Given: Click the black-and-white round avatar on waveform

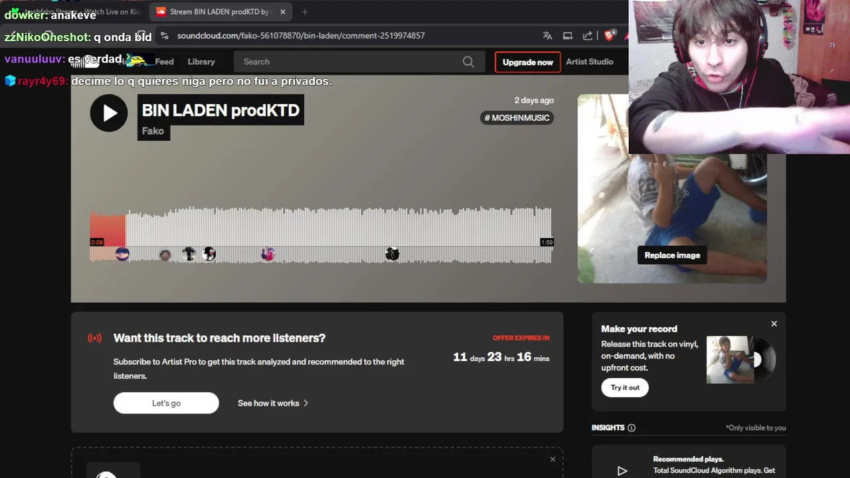Looking at the screenshot, I should (209, 254).
